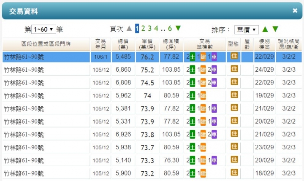The height and width of the screenshot is (181, 304).
Task: Click the layout 3/2/2 in the 5,140 row
Action: 289,160
